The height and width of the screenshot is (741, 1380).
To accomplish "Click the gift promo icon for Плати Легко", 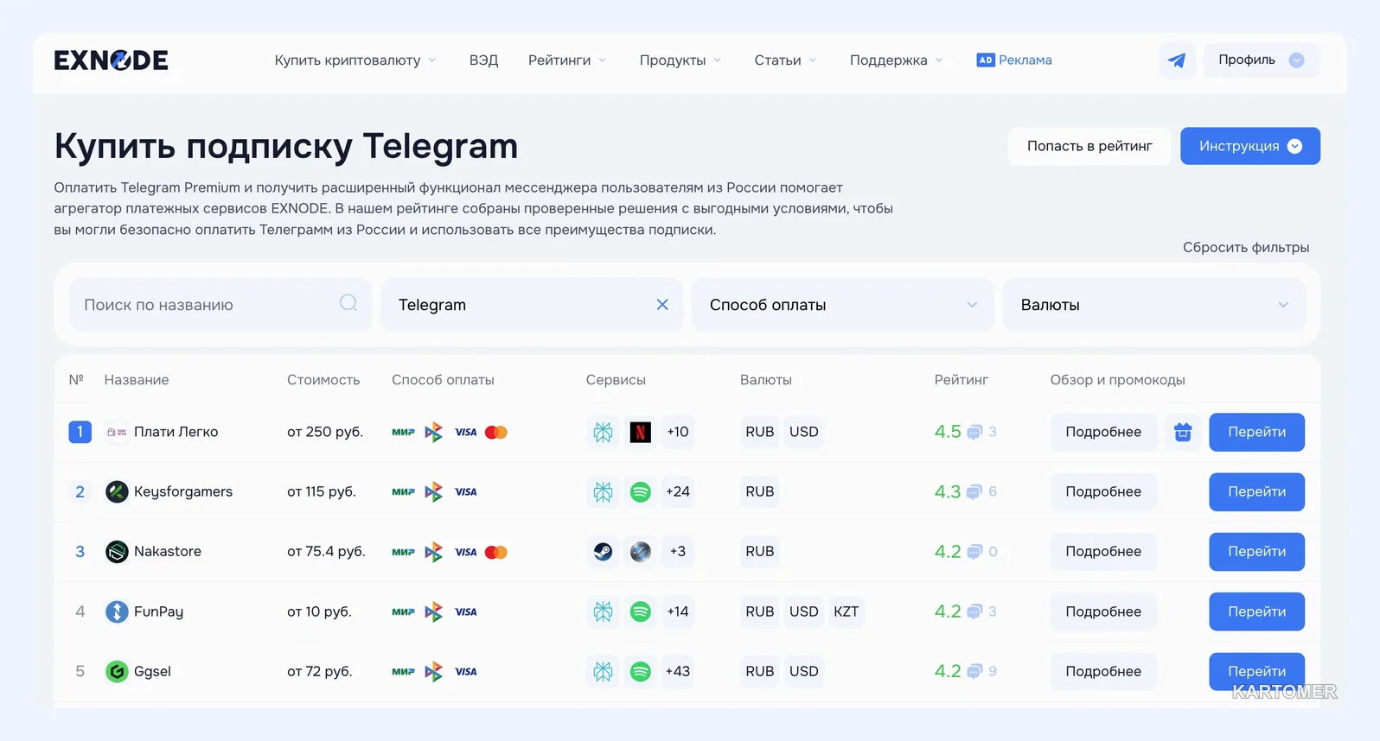I will coord(1183,432).
